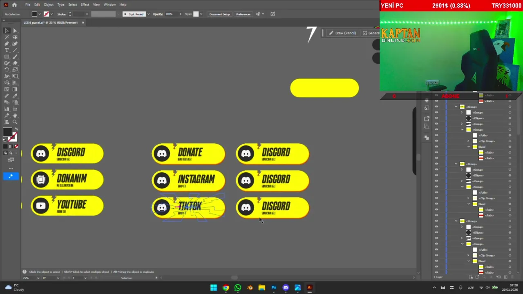Open the Select menu
The height and width of the screenshot is (294, 523).
(x=72, y=4)
